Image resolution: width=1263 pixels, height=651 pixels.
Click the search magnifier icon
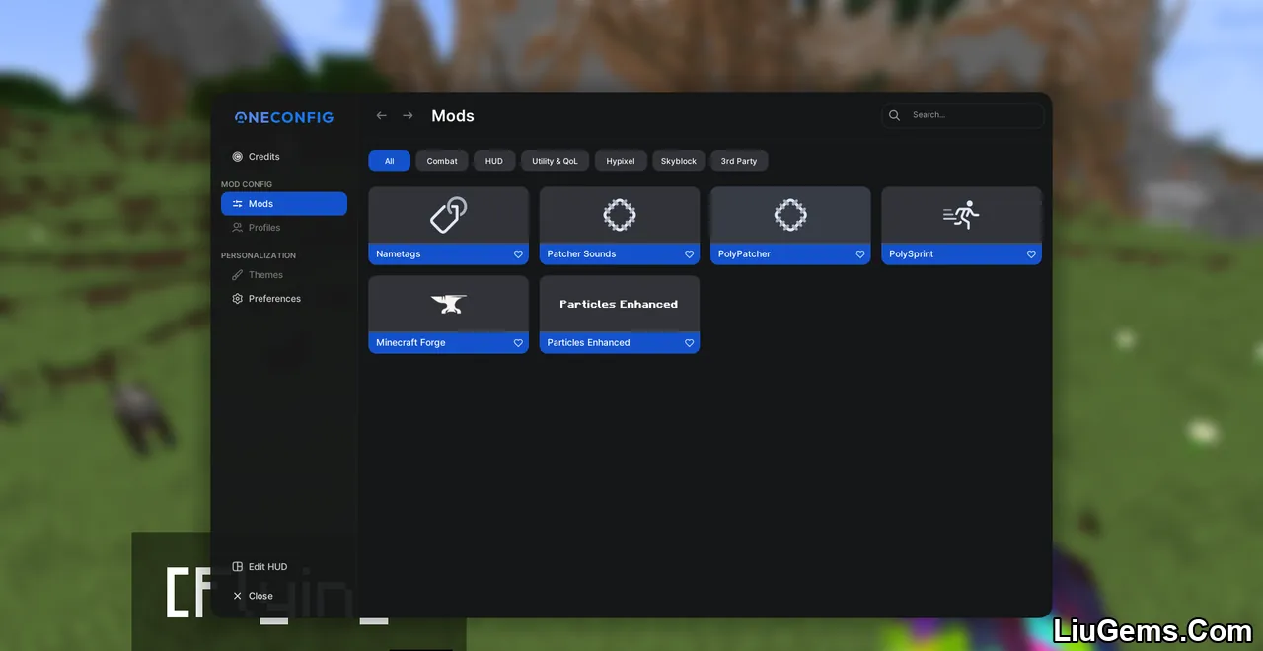click(894, 115)
